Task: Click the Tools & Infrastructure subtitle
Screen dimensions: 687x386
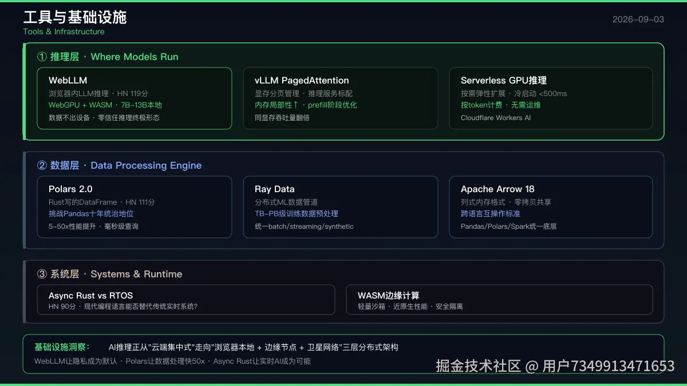Action: click(64, 31)
